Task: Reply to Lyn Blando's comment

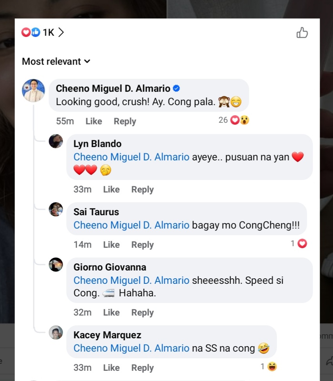Action: click(142, 190)
